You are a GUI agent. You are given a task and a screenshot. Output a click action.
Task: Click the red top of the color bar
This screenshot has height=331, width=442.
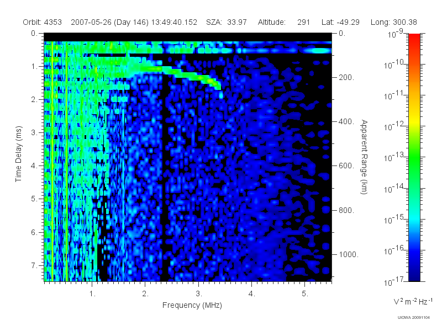click(x=414, y=38)
